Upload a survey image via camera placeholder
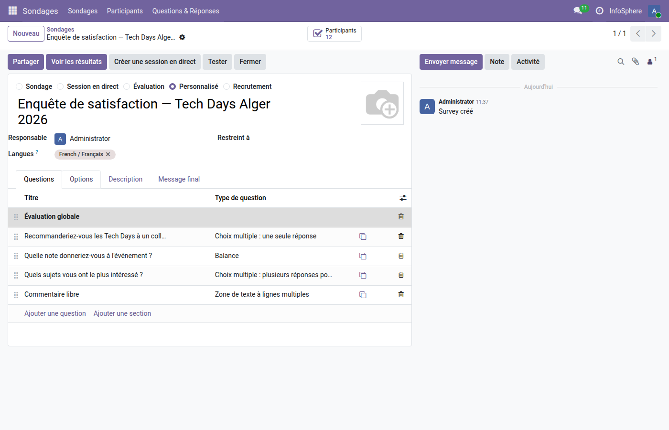 coord(382,103)
